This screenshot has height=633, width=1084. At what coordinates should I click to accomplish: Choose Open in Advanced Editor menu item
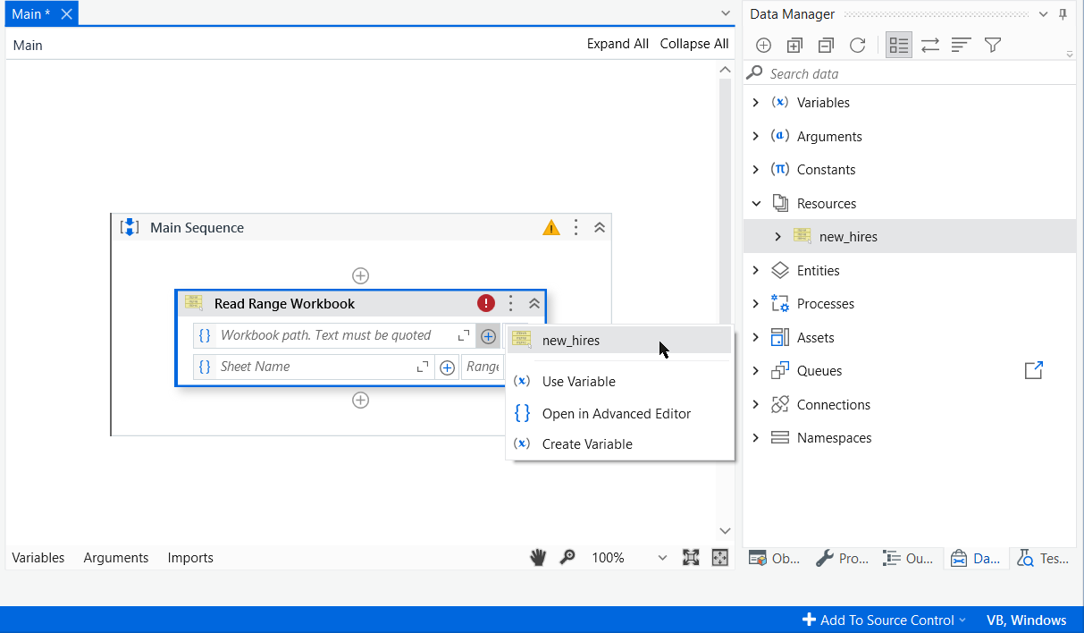click(x=616, y=413)
